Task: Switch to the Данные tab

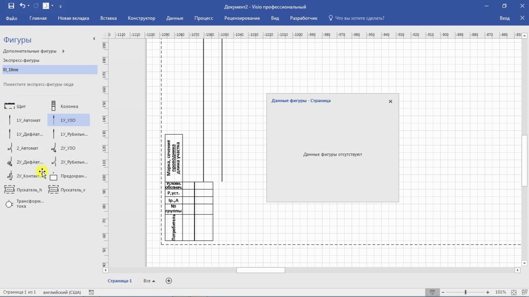Action: 175,18
